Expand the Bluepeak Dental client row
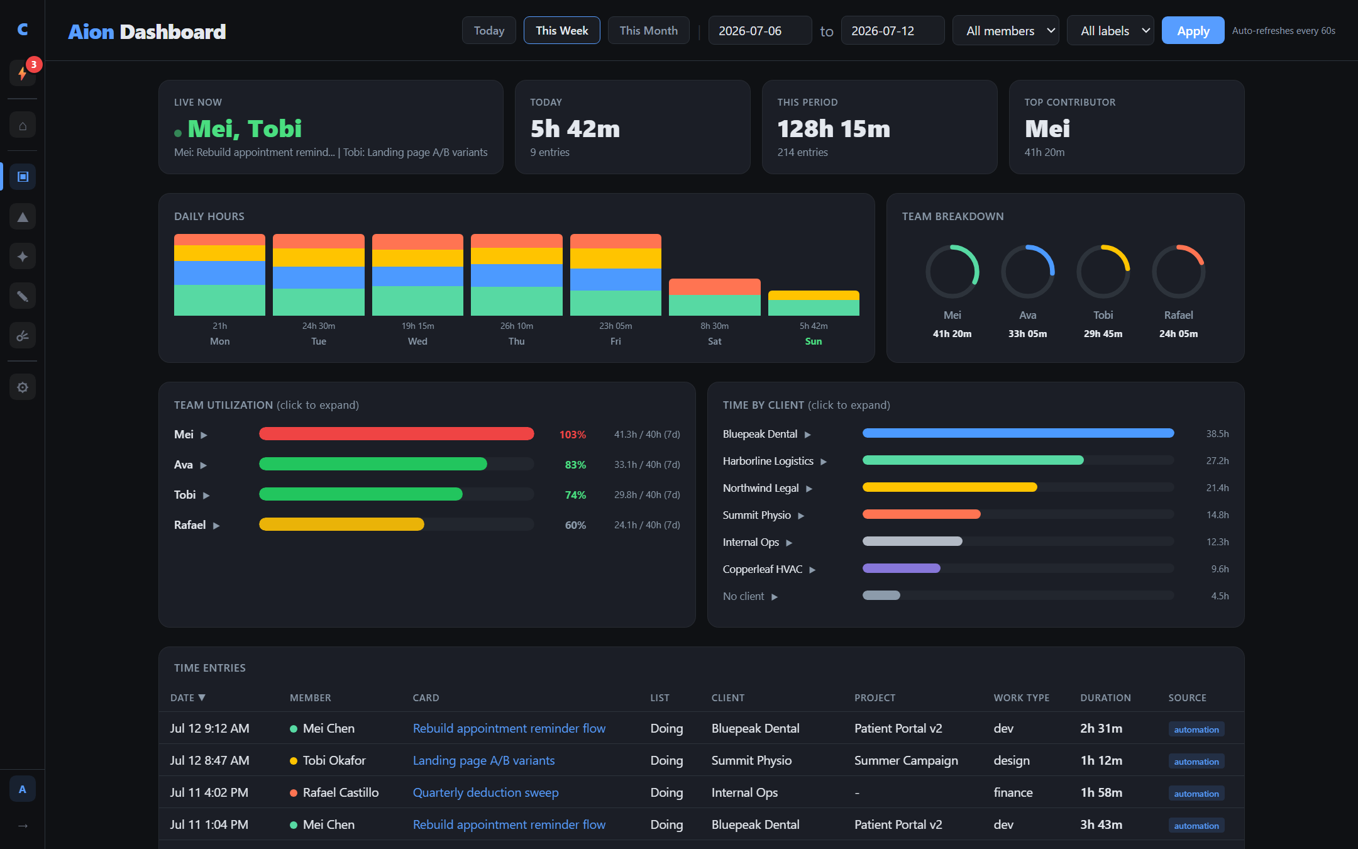1358x849 pixels. click(976, 434)
